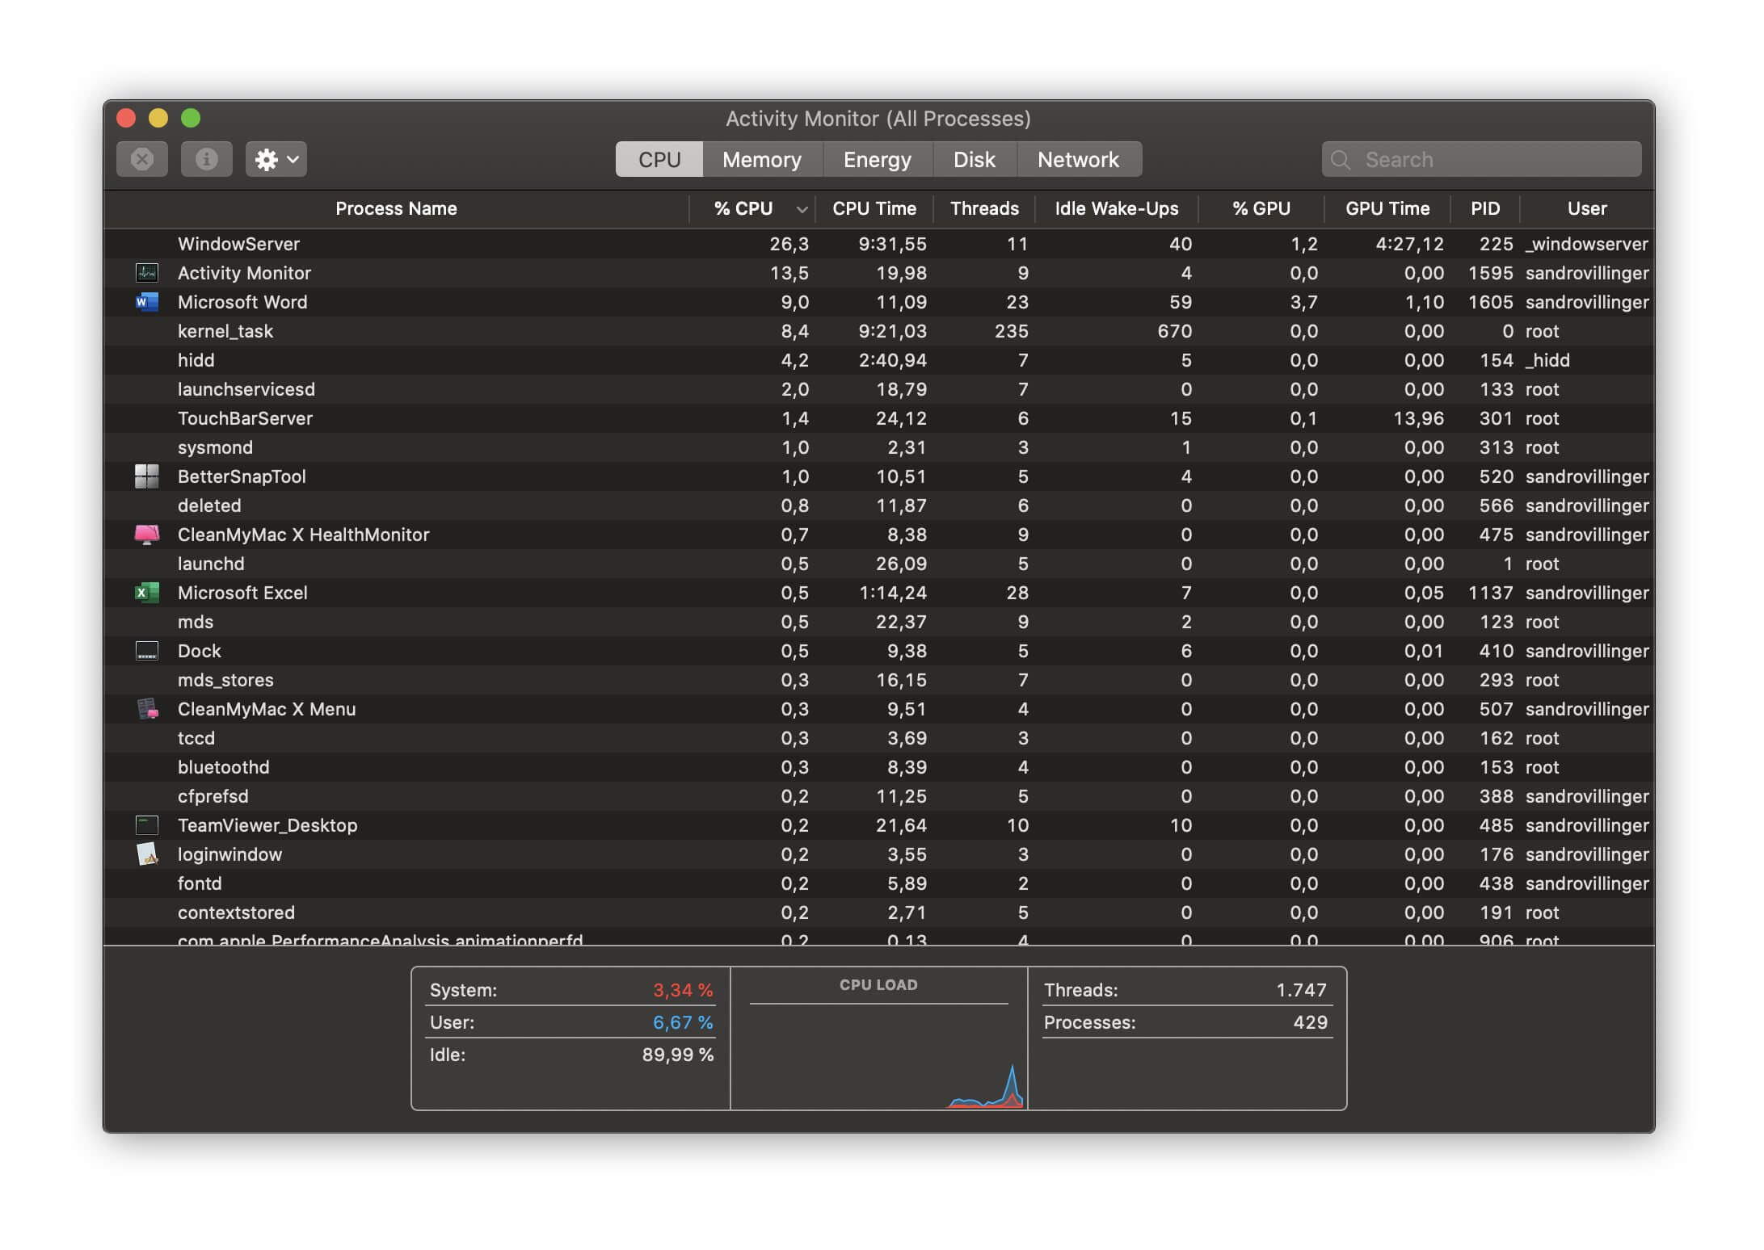This screenshot has width=1764, height=1250.
Task: Click the Processes 429 count
Action: tap(1310, 1022)
